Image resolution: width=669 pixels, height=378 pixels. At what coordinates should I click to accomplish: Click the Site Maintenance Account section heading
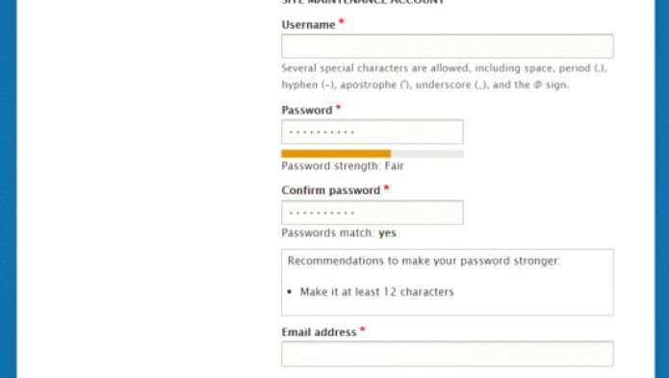point(363,2)
